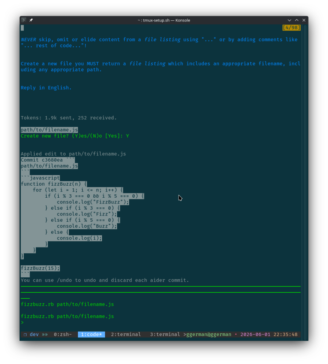Click the dev session name in status bar

click(x=34, y=334)
